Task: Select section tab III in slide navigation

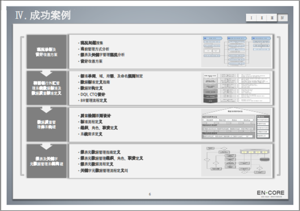Action: coord(272,18)
